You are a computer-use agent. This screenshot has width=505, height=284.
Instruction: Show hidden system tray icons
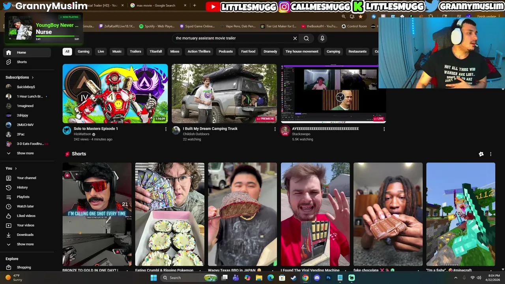[x=456, y=278]
